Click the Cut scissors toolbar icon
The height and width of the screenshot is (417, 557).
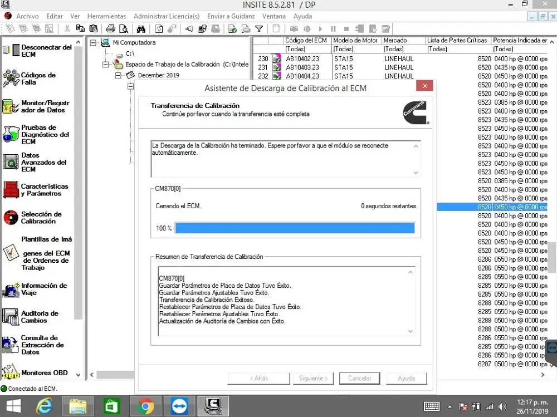pos(67,29)
